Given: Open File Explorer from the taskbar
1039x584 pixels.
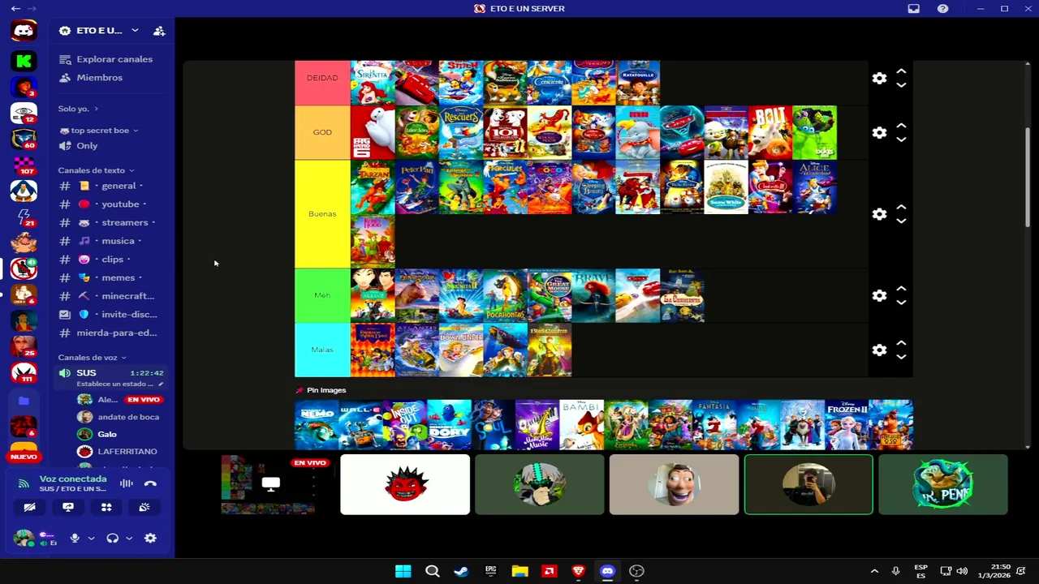Looking at the screenshot, I should click(519, 571).
